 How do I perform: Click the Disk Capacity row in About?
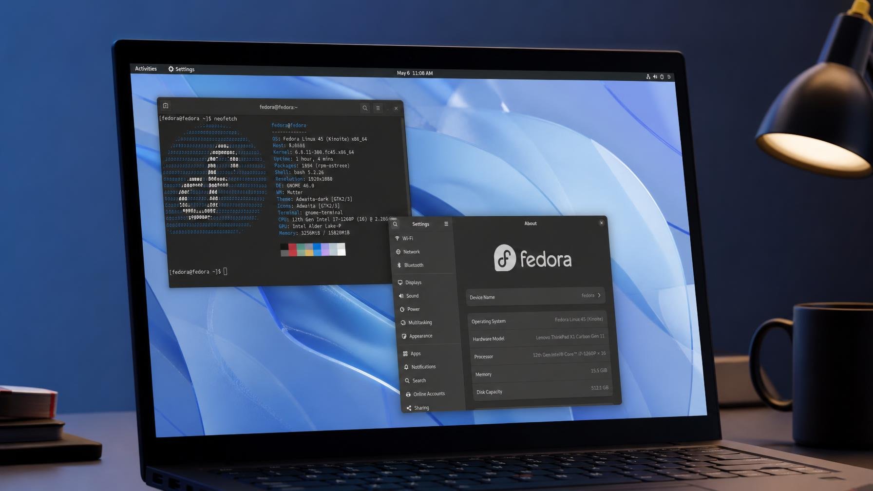pos(543,390)
